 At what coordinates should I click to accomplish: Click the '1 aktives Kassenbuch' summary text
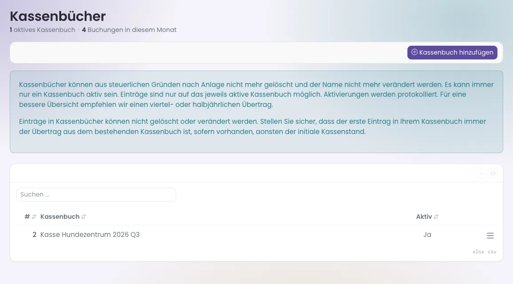[43, 30]
